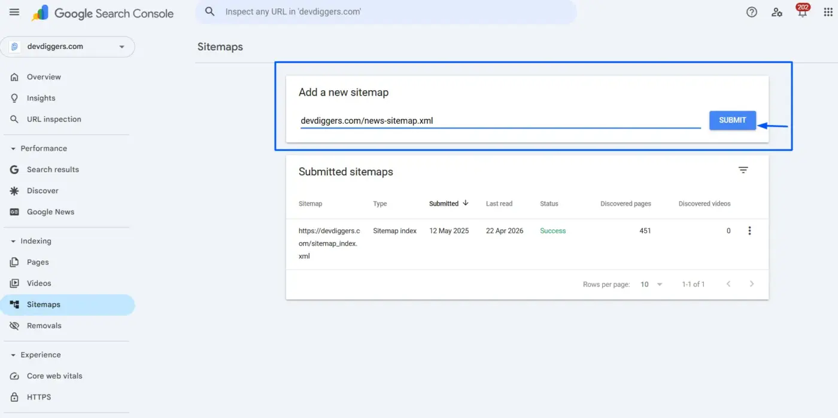Viewport: 838px width, 418px height.
Task: Click the Submitted sitemaps heading
Action: click(346, 172)
